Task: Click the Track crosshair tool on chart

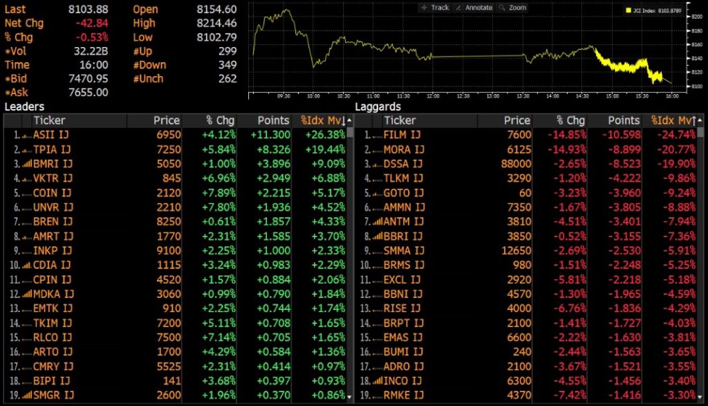Action: tap(434, 8)
